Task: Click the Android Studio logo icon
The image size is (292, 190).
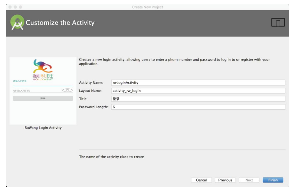Action: [x=17, y=23]
